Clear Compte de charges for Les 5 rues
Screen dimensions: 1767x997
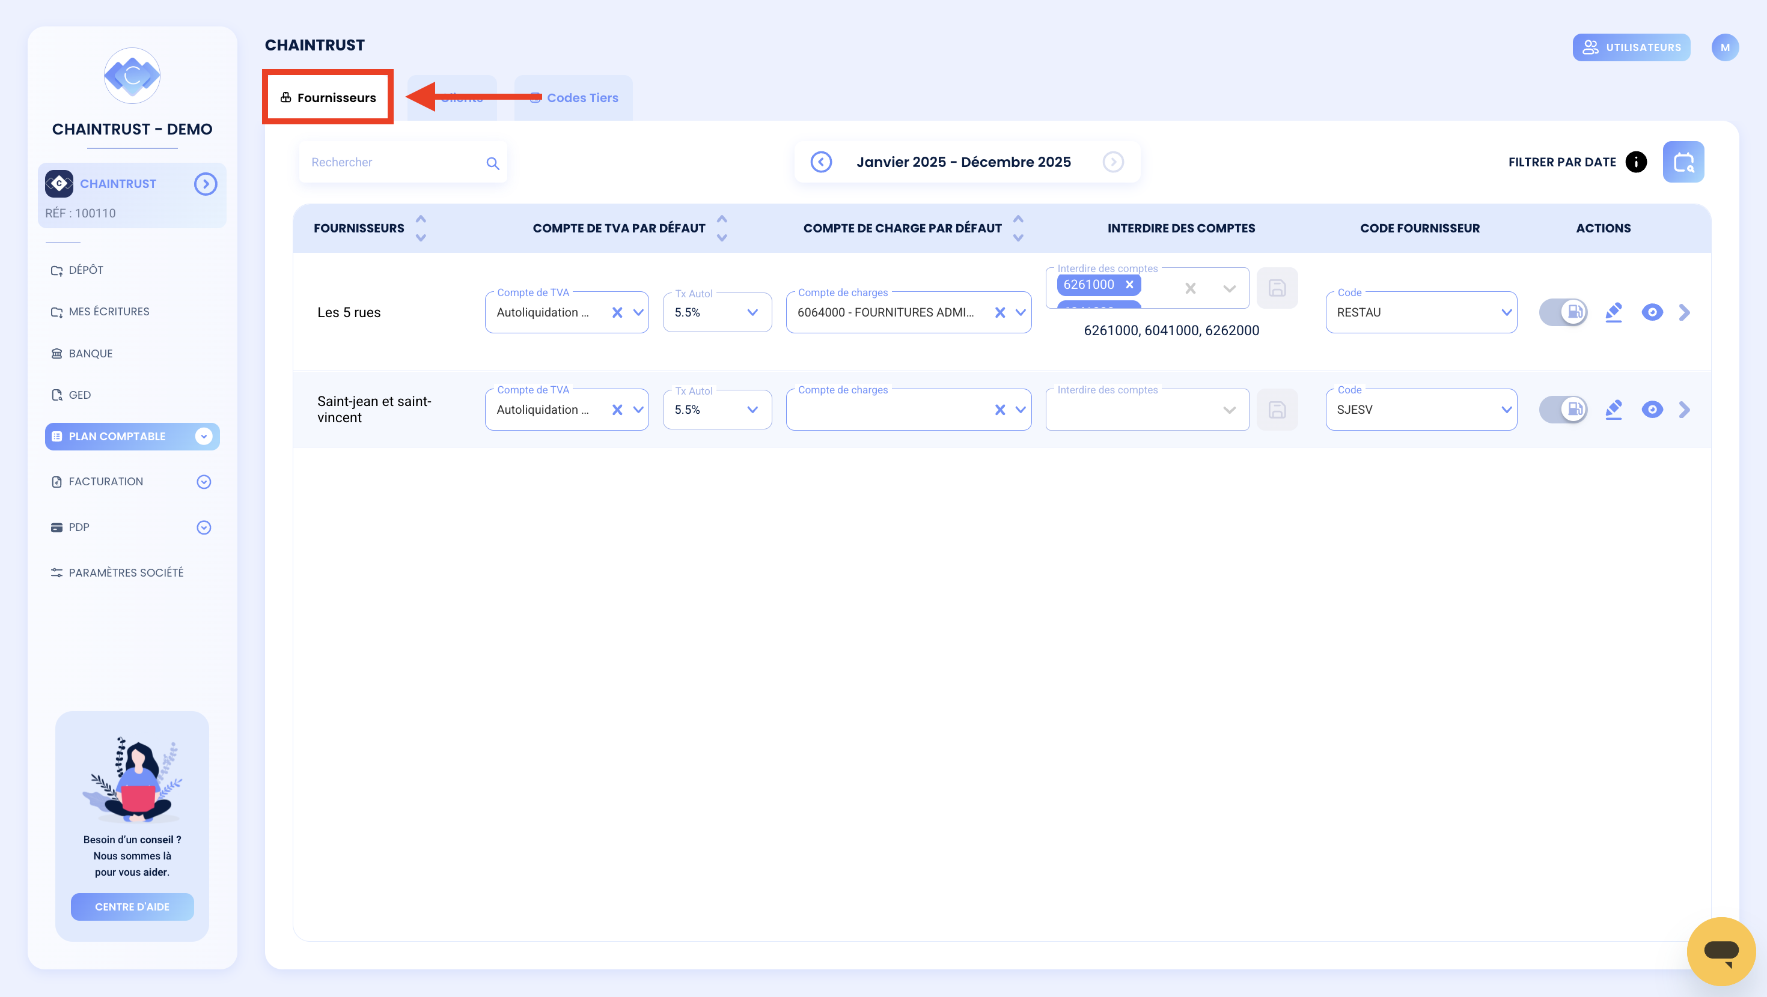tap(999, 313)
